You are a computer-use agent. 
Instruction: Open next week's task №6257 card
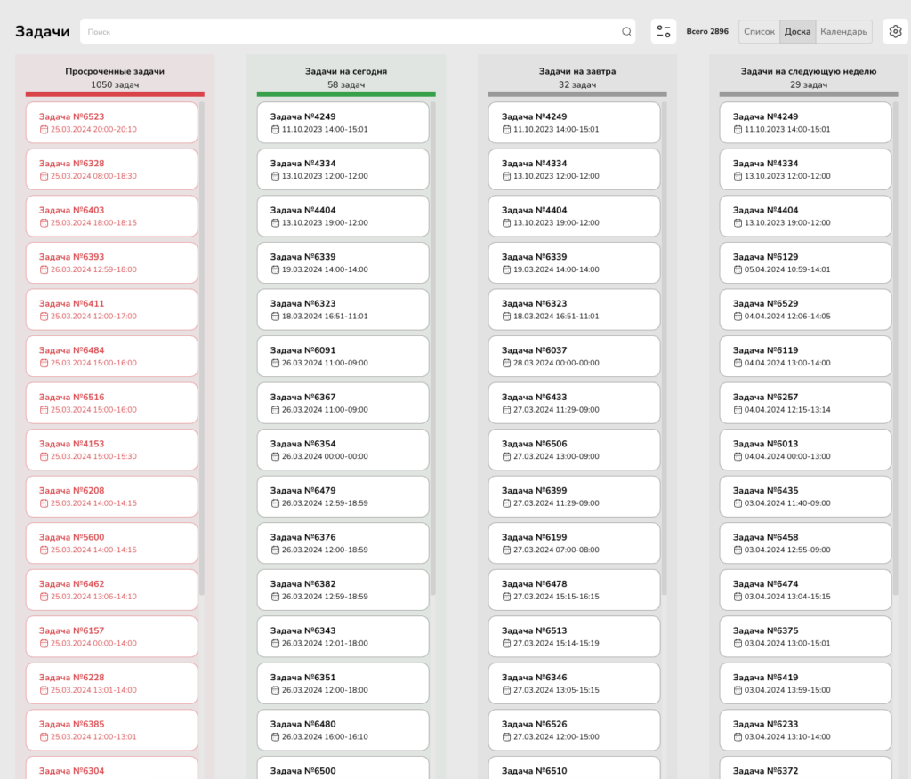coord(805,403)
